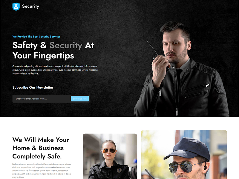Screen dimensions: 239x179
Task: Click the earpiece in the guard's ear
Action: pyautogui.click(x=206, y=167)
